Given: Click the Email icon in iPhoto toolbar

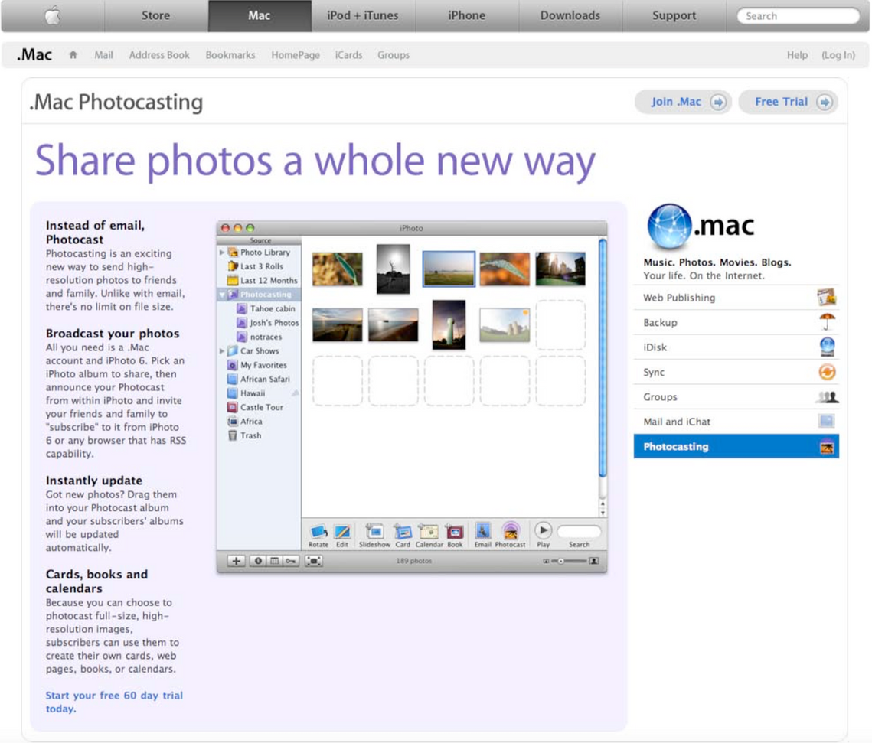Looking at the screenshot, I should [483, 535].
